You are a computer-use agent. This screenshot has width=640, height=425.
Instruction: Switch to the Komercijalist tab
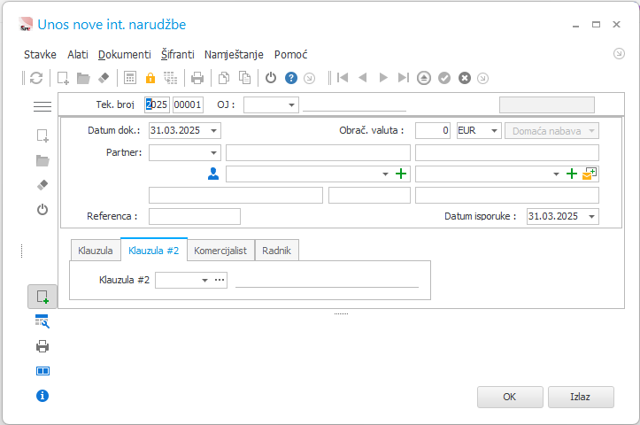tap(220, 251)
